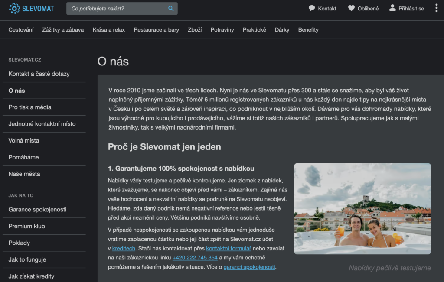Open Jednotné kontaktní místo page
This screenshot has width=444, height=282.
click(42, 124)
